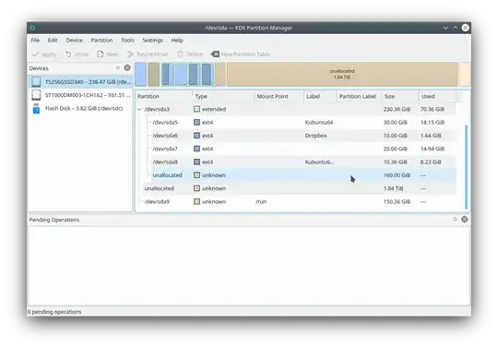Click the 230.36 GiB size cell
Image resolution: width=498 pixels, height=348 pixels.
click(x=397, y=109)
